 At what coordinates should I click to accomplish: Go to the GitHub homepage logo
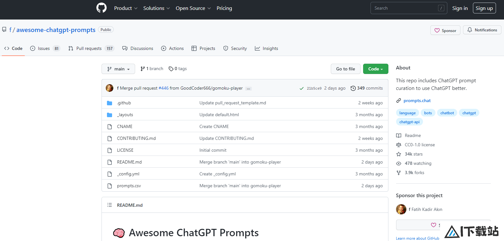pos(102,8)
